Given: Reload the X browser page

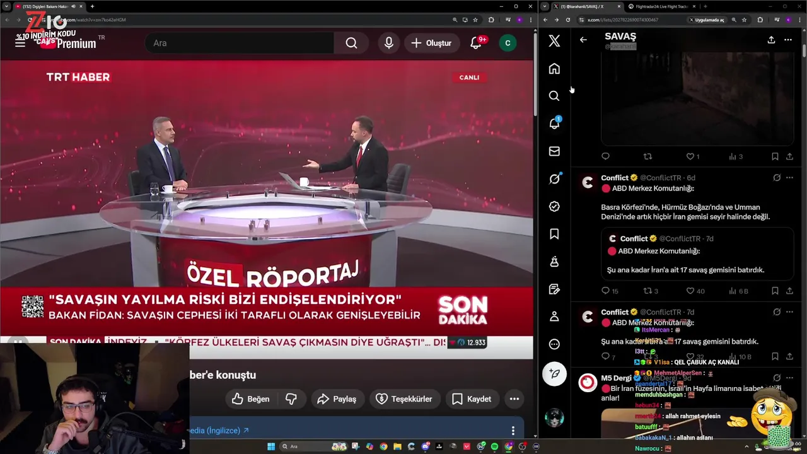Looking at the screenshot, I should coord(568,20).
